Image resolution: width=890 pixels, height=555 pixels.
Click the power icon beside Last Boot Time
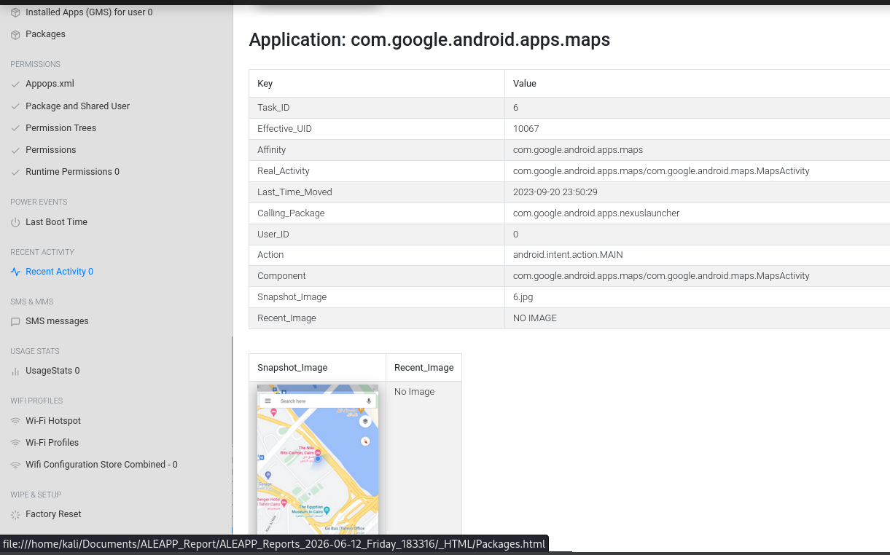[x=15, y=222]
